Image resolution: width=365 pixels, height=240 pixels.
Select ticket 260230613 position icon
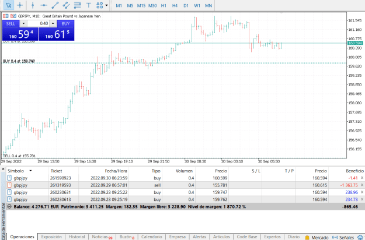point(9,199)
